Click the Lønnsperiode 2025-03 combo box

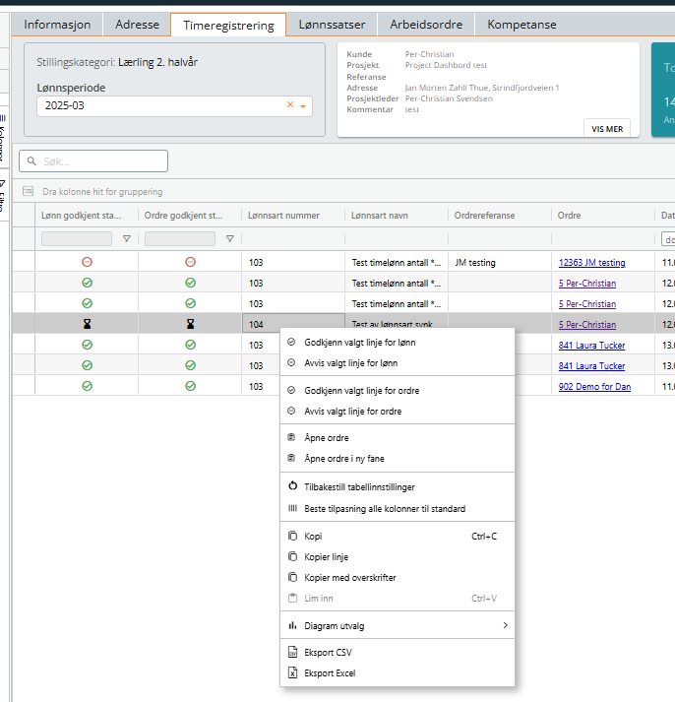coord(174,106)
